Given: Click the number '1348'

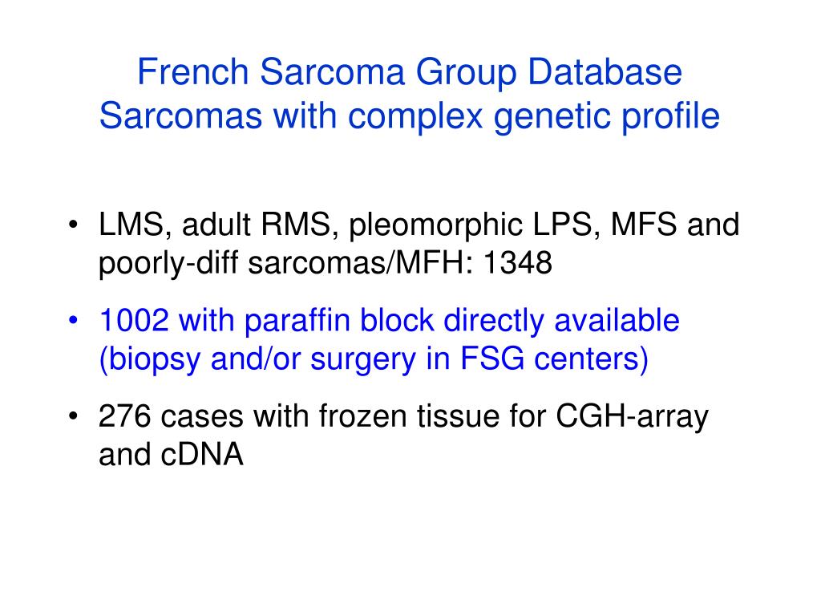Looking at the screenshot, I should pos(517,262).
